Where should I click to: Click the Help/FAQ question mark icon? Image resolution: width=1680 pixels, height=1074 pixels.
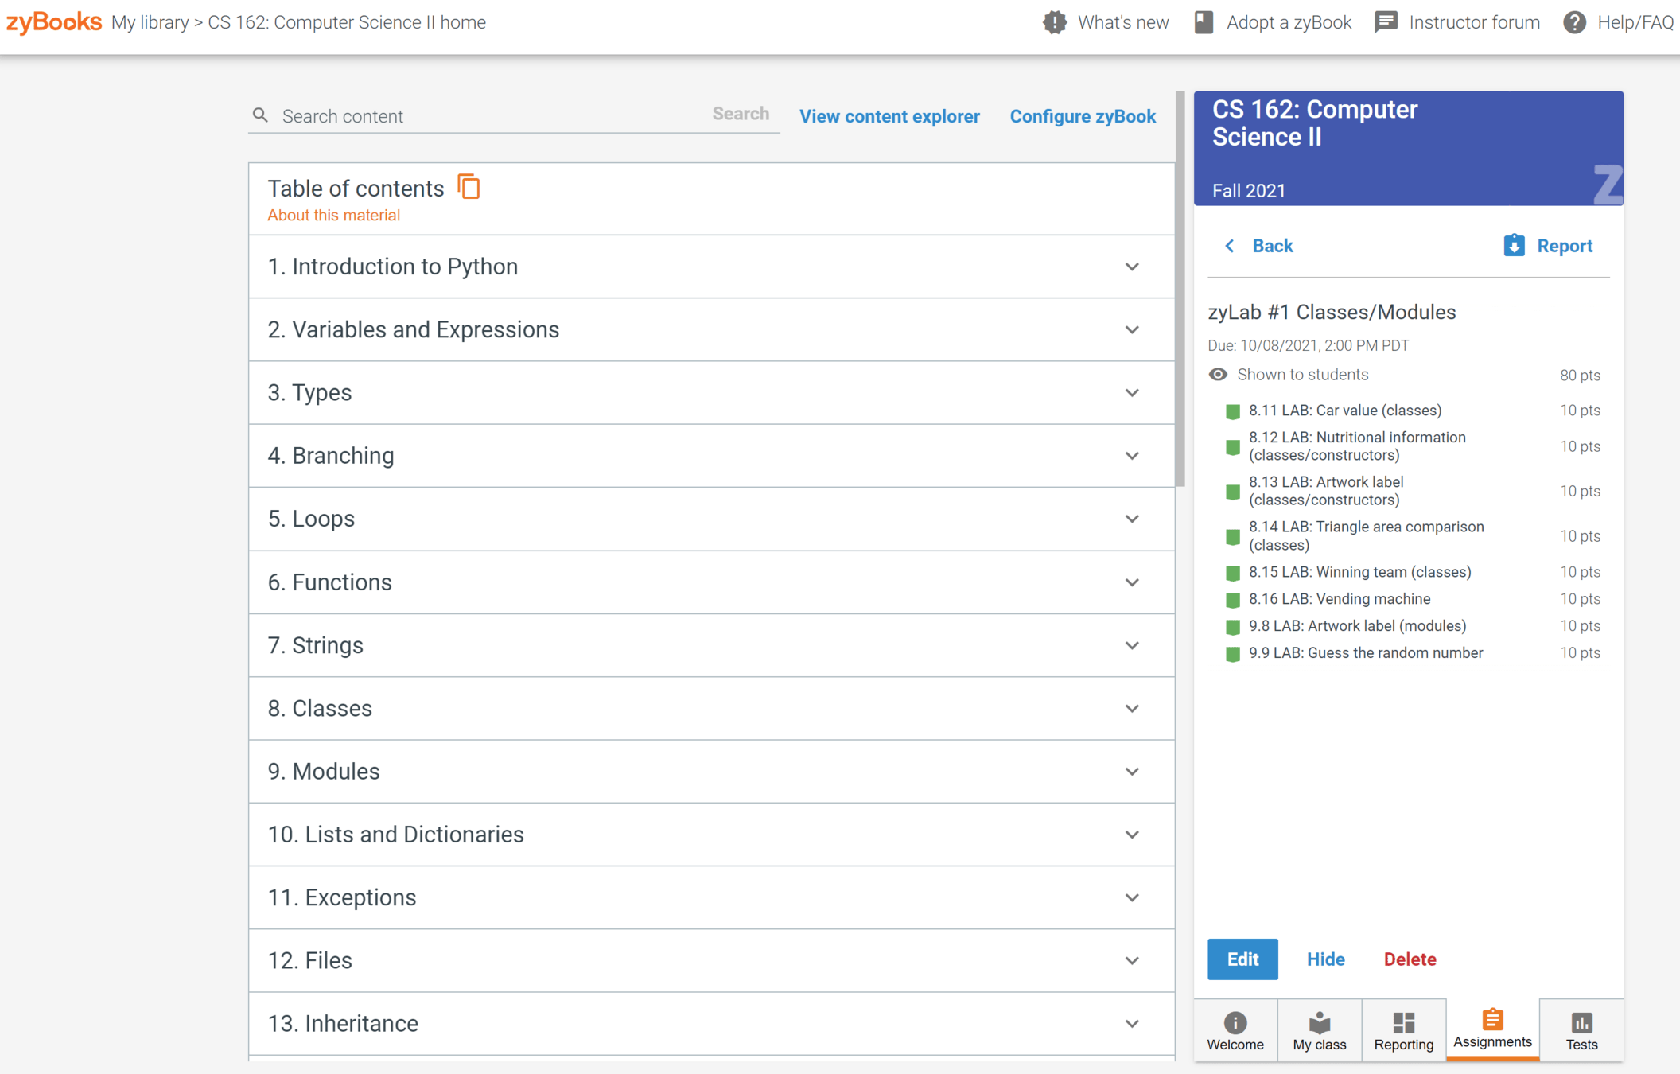pyautogui.click(x=1573, y=22)
